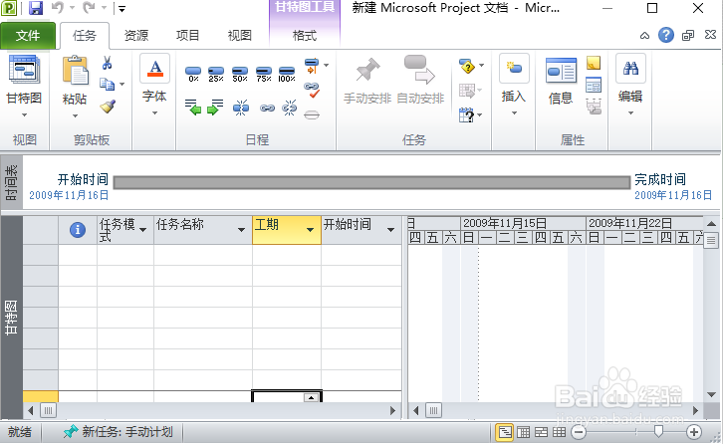Click the Redo arrow icon
The height and width of the screenshot is (444, 723).
coord(89,7)
